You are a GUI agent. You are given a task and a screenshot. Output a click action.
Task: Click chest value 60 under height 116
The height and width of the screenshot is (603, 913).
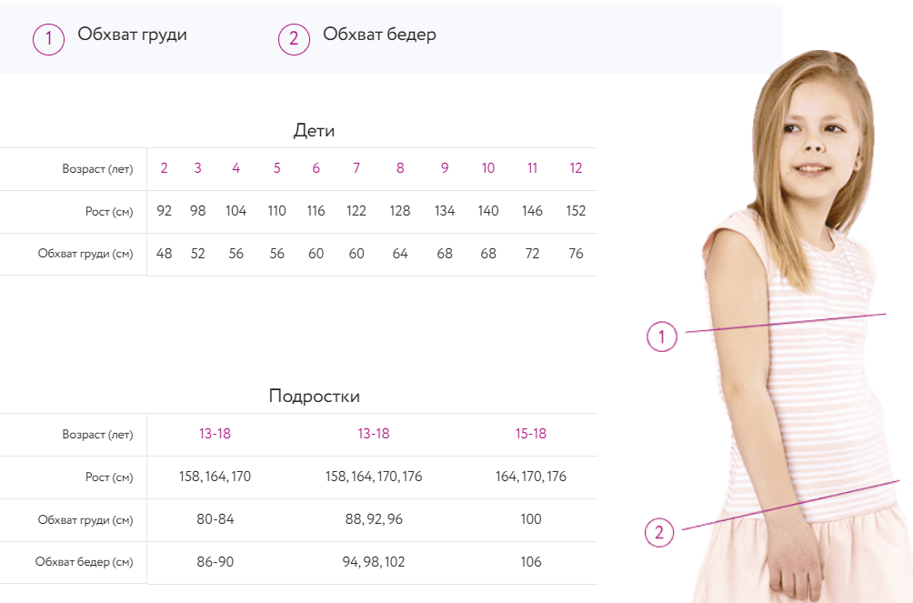pyautogui.click(x=316, y=254)
